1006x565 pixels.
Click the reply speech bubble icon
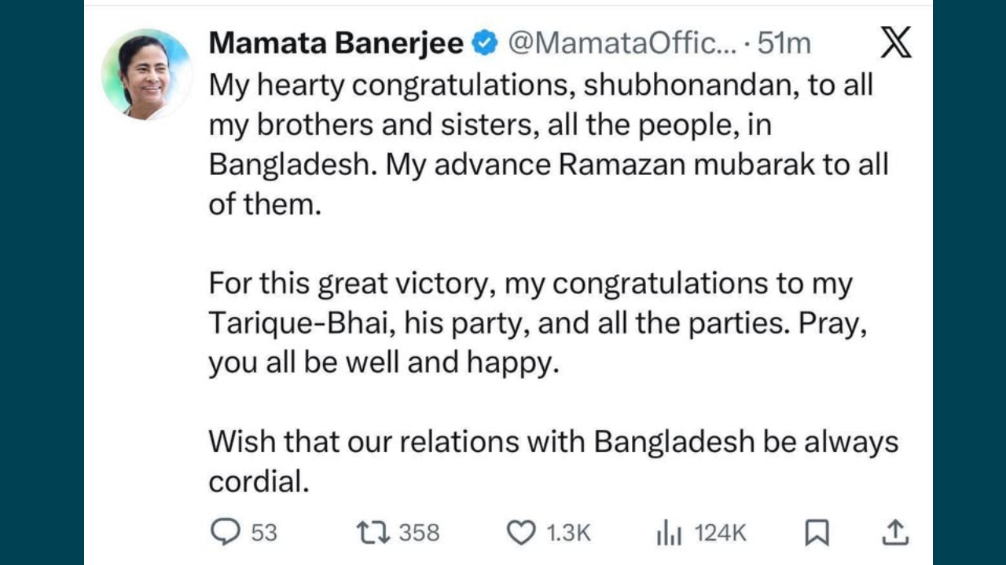[226, 533]
